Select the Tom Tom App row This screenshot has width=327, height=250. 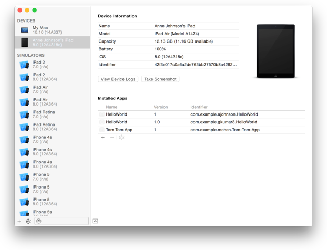201,130
